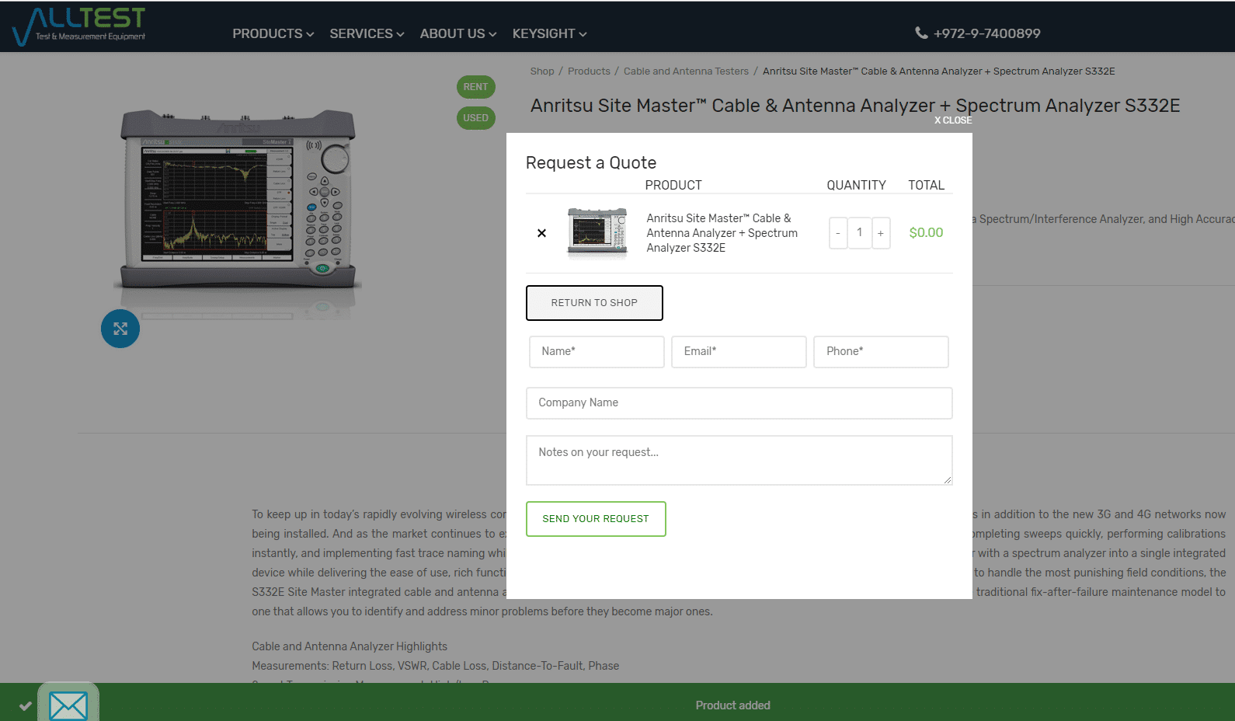Click Cable and Antenna Analyzer Highlights text
The height and width of the screenshot is (721, 1235).
click(350, 646)
